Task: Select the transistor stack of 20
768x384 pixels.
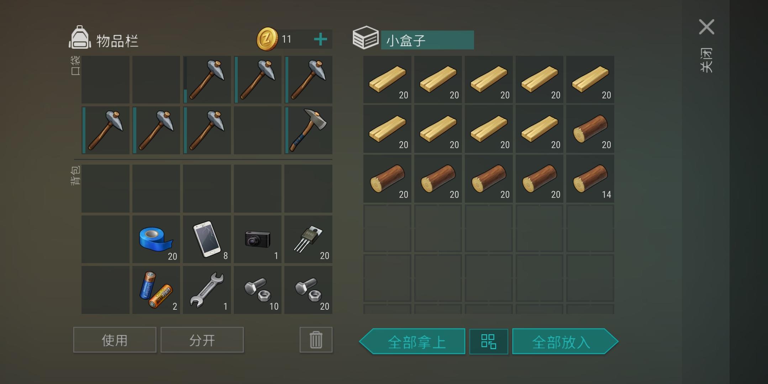Action: (x=308, y=239)
